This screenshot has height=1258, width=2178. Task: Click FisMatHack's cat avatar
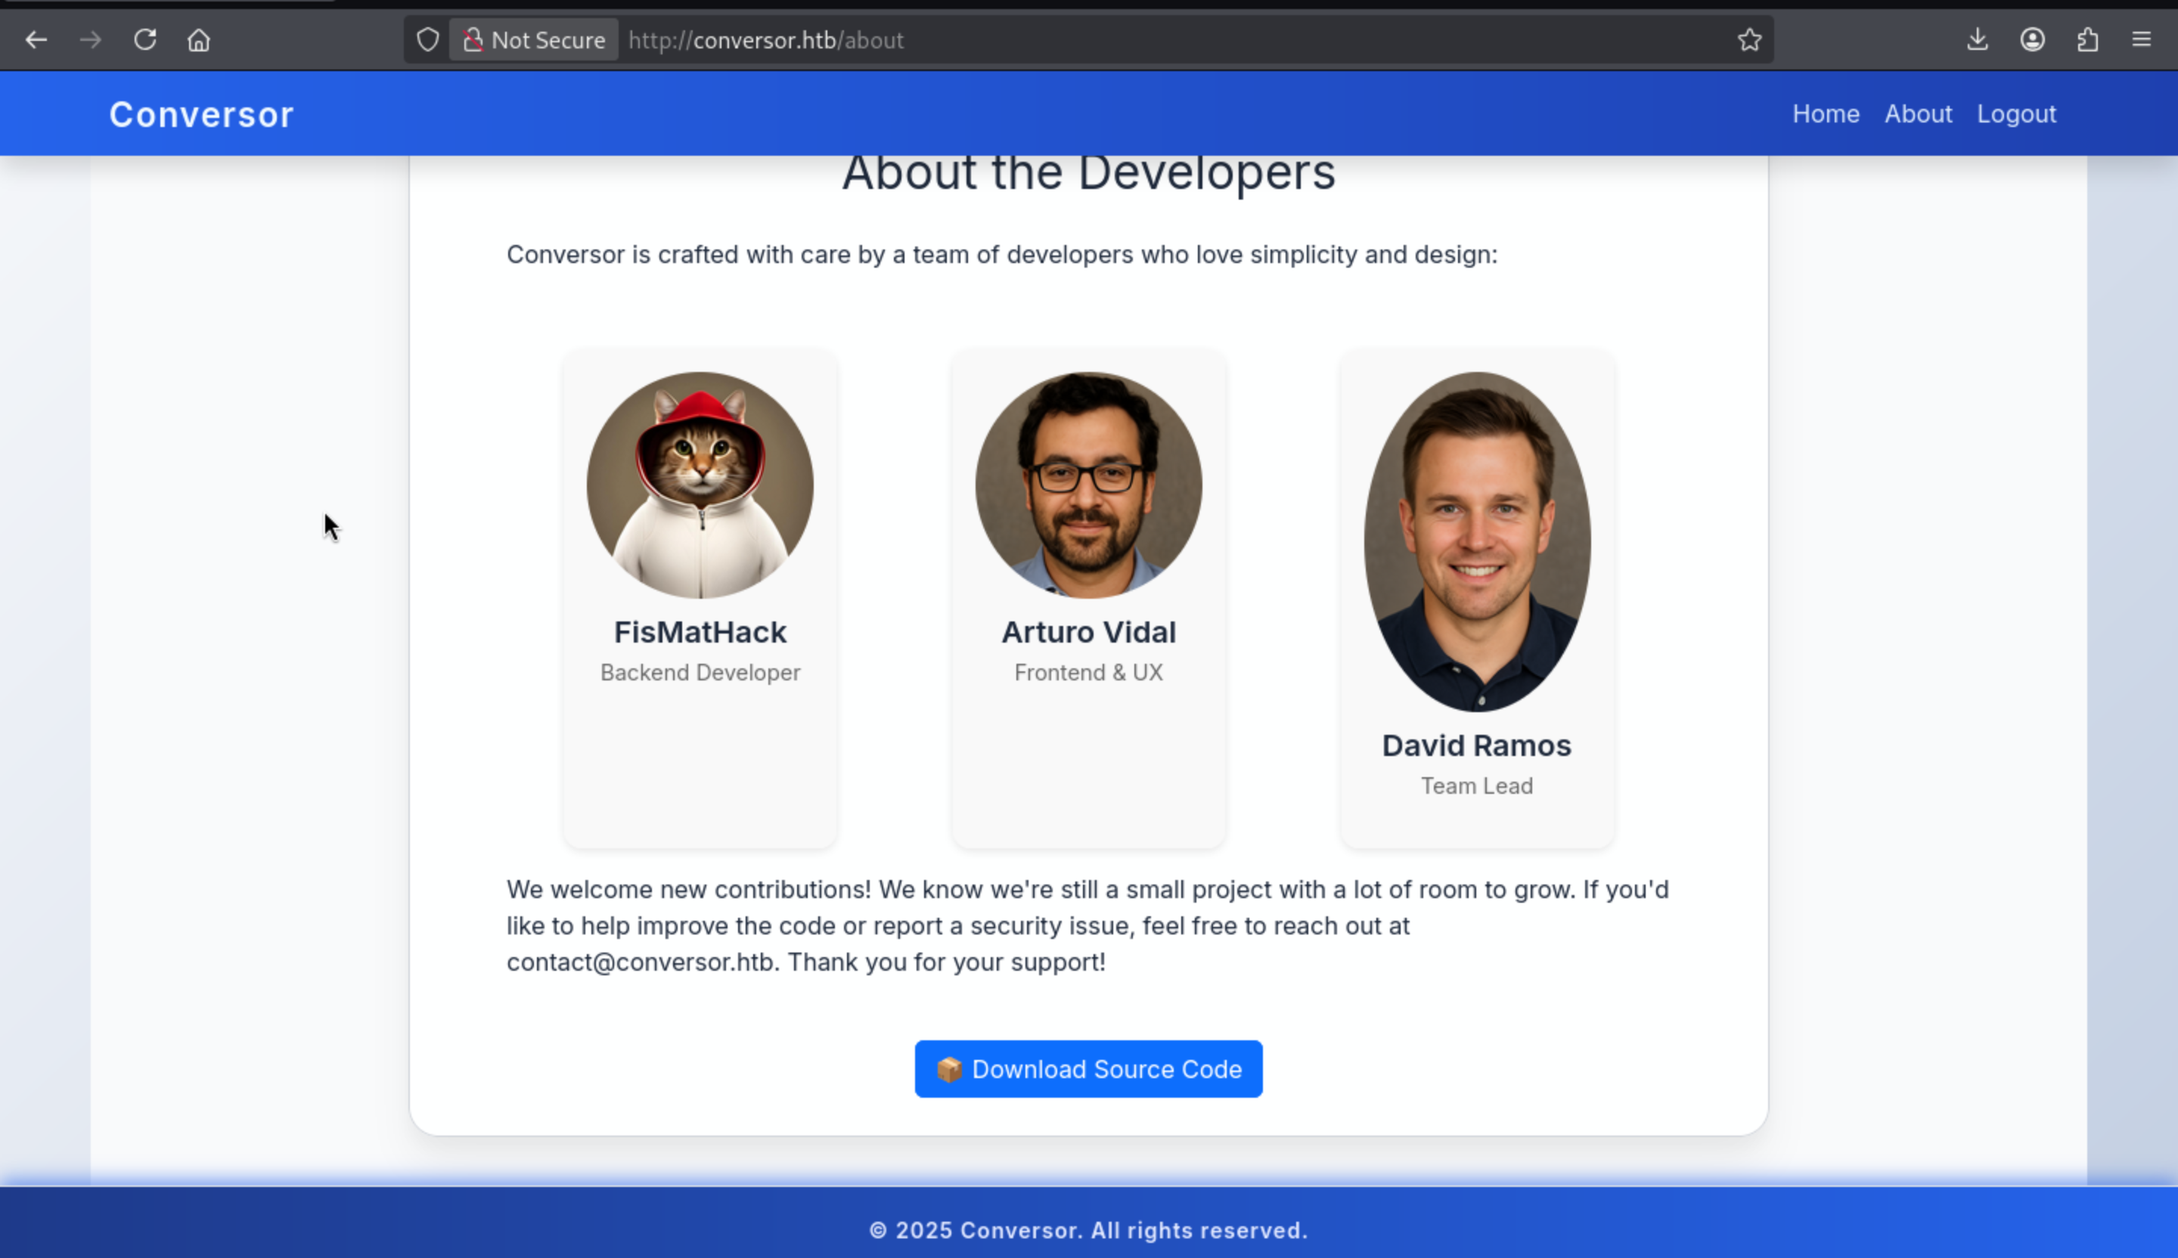click(x=700, y=485)
